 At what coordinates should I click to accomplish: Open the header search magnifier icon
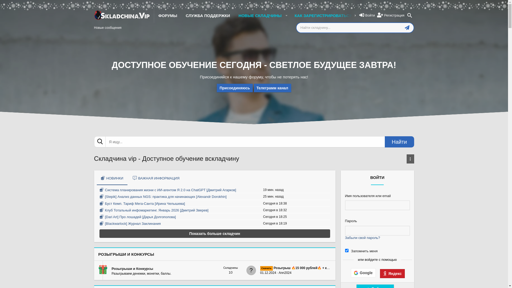(x=410, y=15)
